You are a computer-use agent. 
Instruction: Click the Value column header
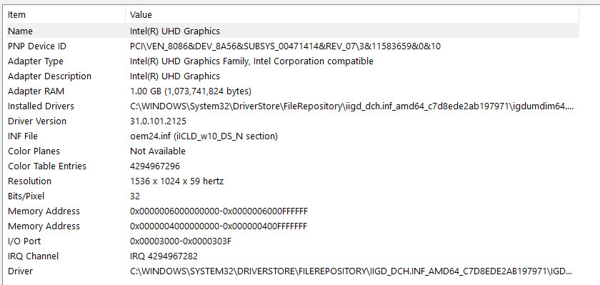352,15
